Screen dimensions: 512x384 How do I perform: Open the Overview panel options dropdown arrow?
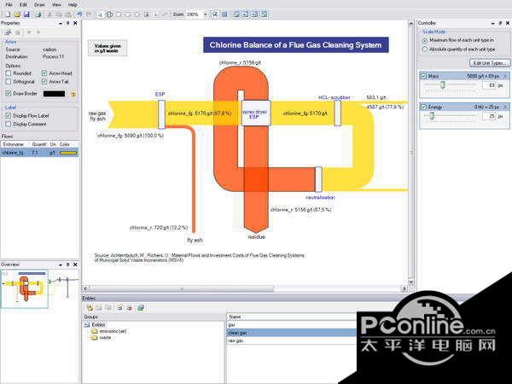(x=61, y=265)
